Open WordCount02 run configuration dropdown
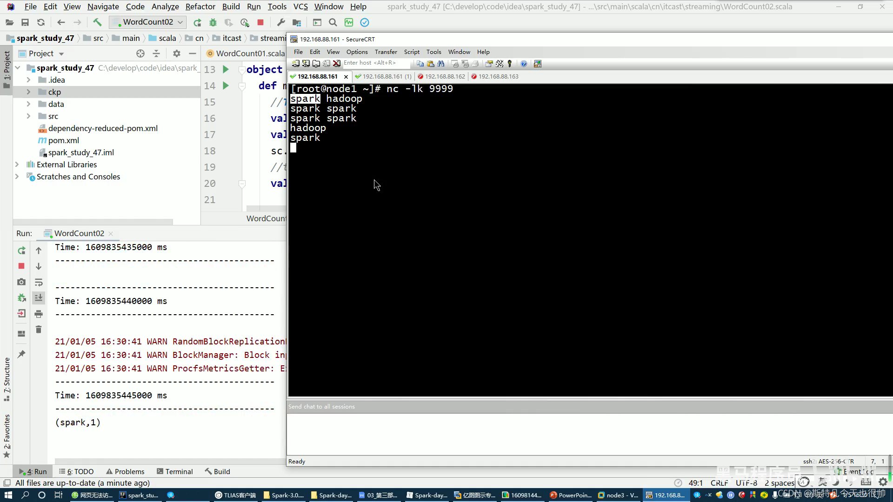The width and height of the screenshot is (893, 502). click(x=148, y=22)
